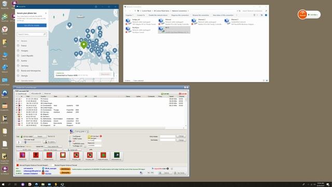Click the orange circular widget on desktop

302,15
